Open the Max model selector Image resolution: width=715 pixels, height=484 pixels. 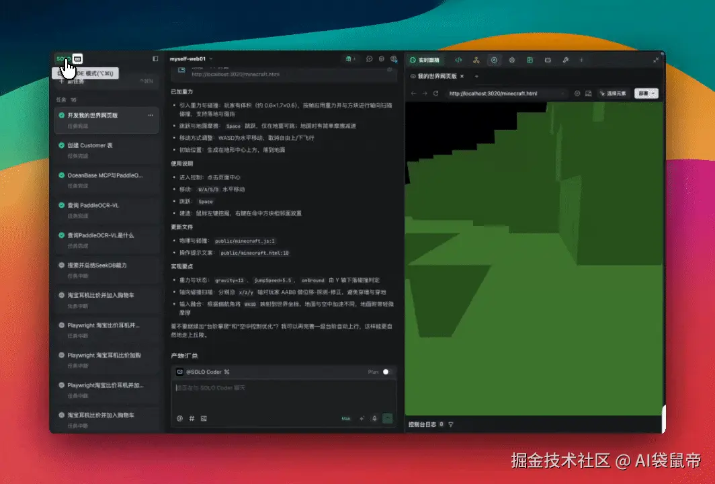(346, 418)
